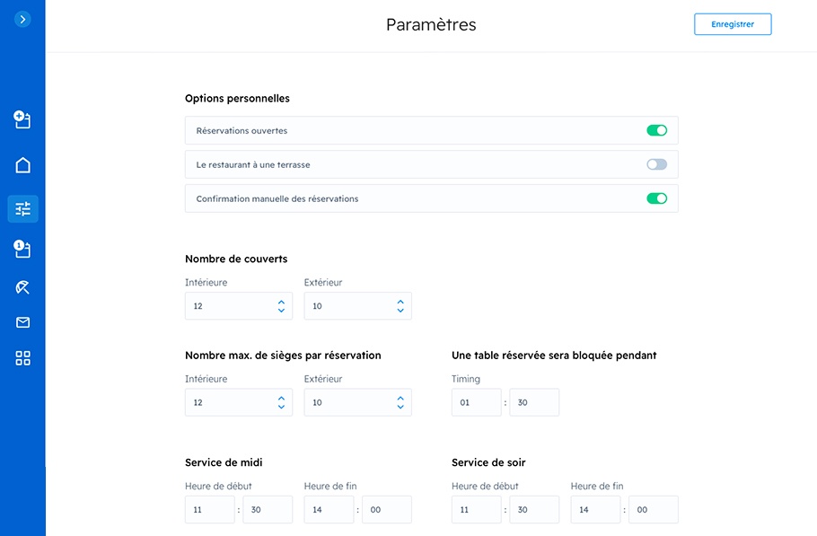Expand the sidebar with the chevron arrow
817x536 pixels.
click(22, 19)
